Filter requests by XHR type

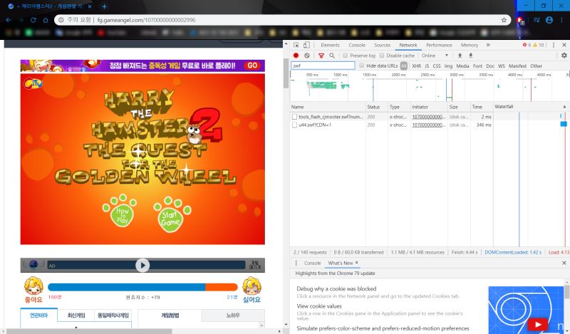pyautogui.click(x=417, y=66)
